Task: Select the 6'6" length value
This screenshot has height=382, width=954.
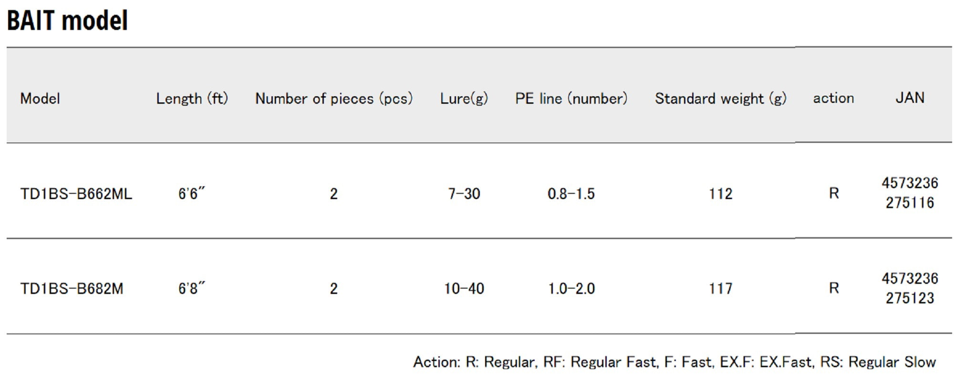Action: coord(191,193)
